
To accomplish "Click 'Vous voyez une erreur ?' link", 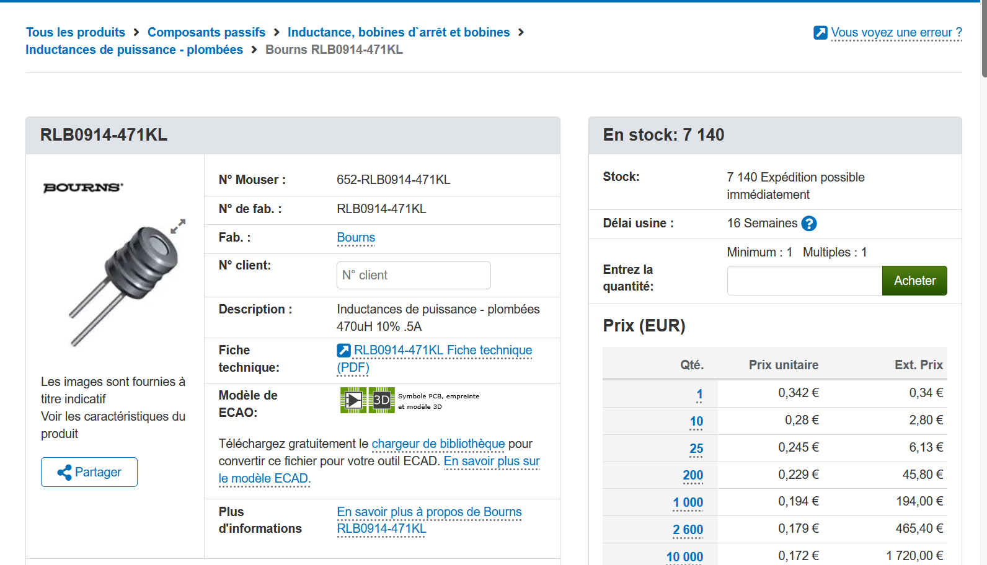I will tap(896, 32).
